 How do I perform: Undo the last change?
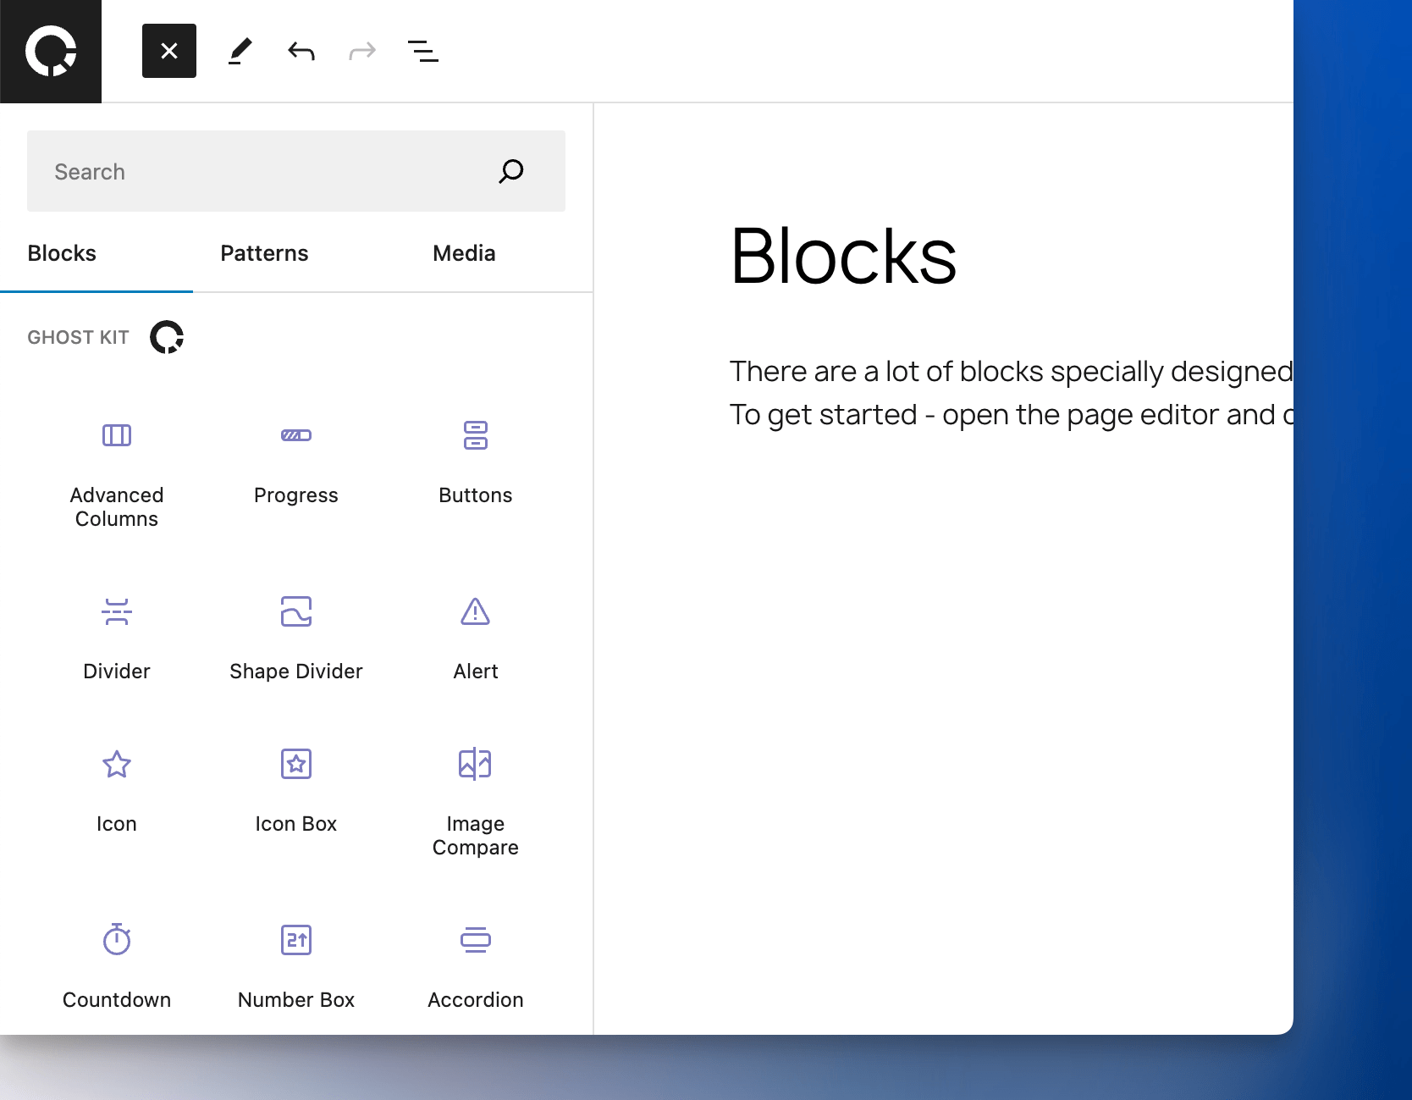tap(301, 51)
